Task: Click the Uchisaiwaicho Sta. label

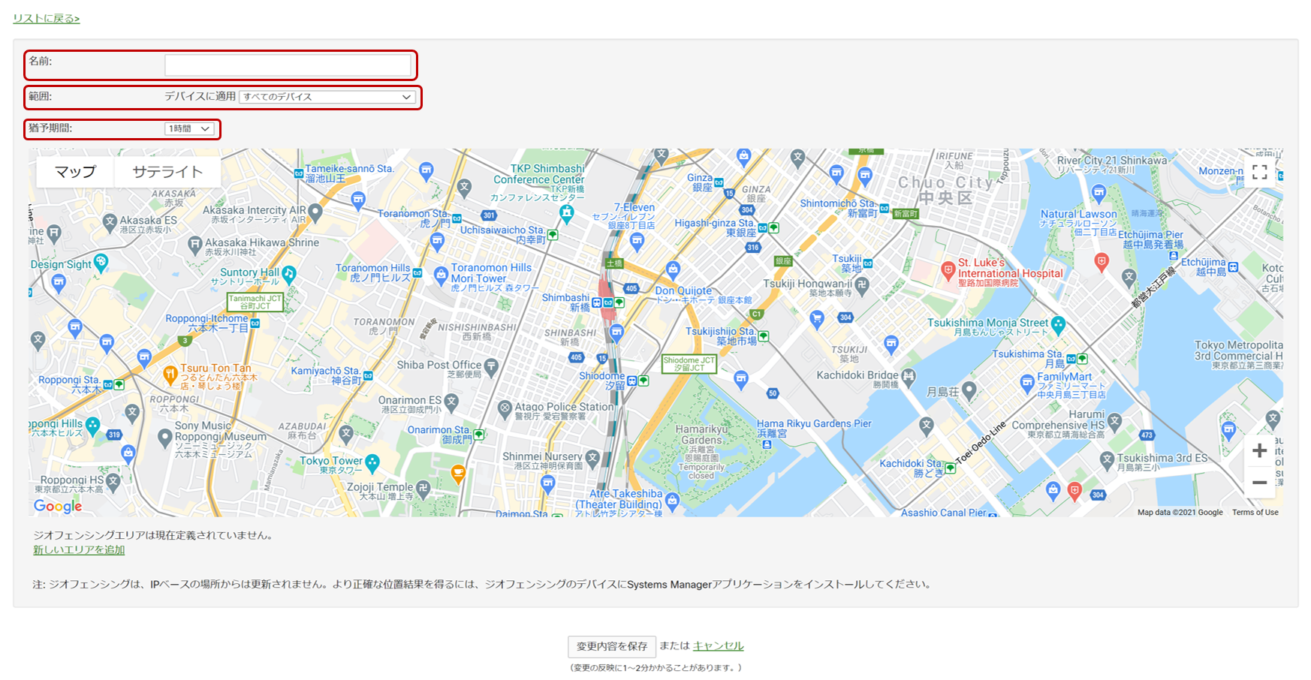Action: [x=502, y=235]
